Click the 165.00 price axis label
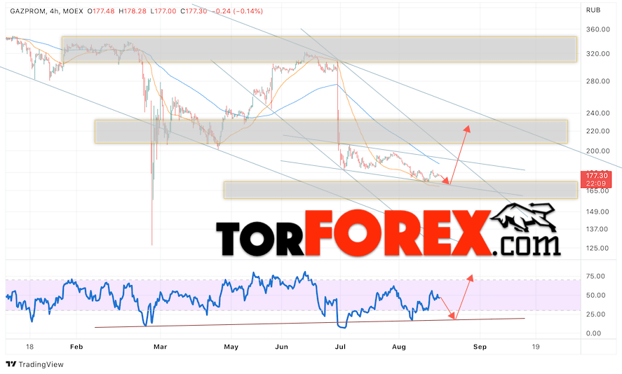The width and height of the screenshot is (622, 374). coord(597,191)
